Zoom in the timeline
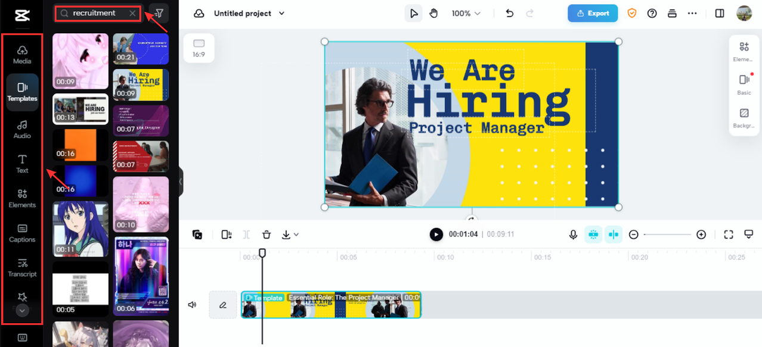Image resolution: width=762 pixels, height=347 pixels. tap(701, 235)
